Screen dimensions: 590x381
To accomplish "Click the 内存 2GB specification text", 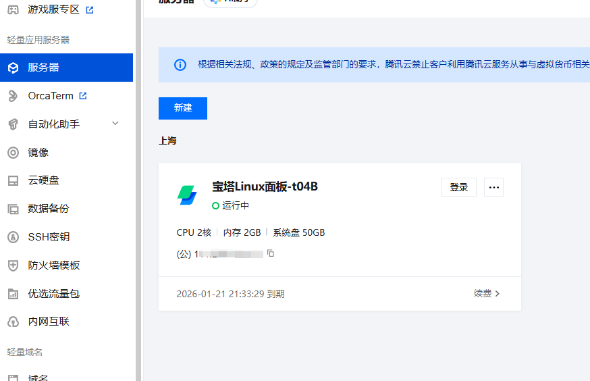I will 242,232.
